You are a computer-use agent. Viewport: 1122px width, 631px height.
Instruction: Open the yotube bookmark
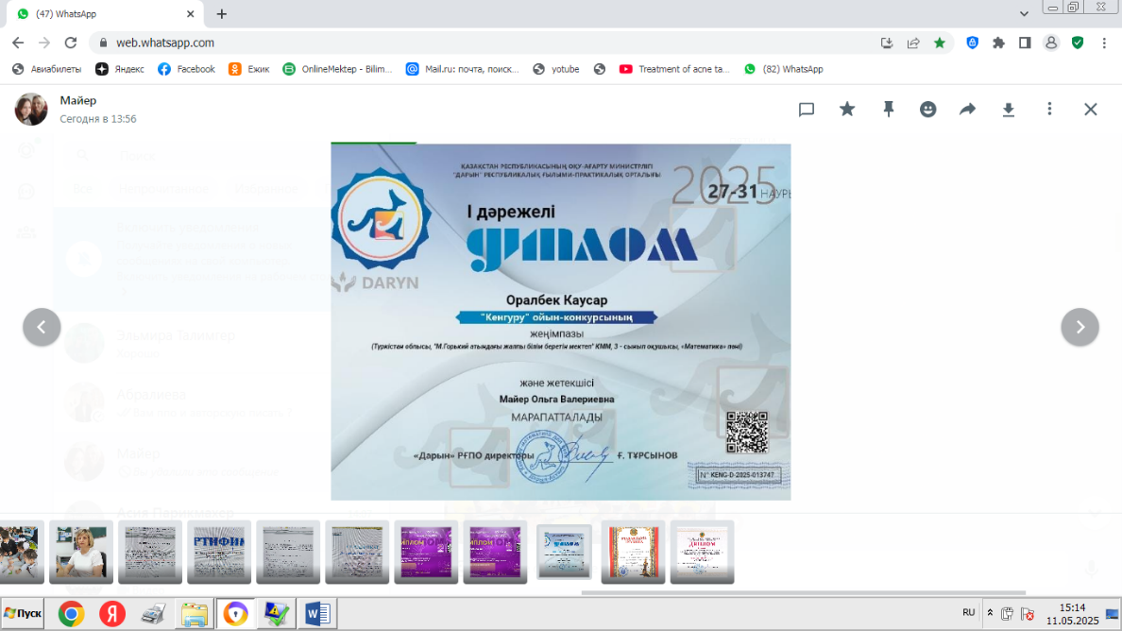click(x=556, y=69)
